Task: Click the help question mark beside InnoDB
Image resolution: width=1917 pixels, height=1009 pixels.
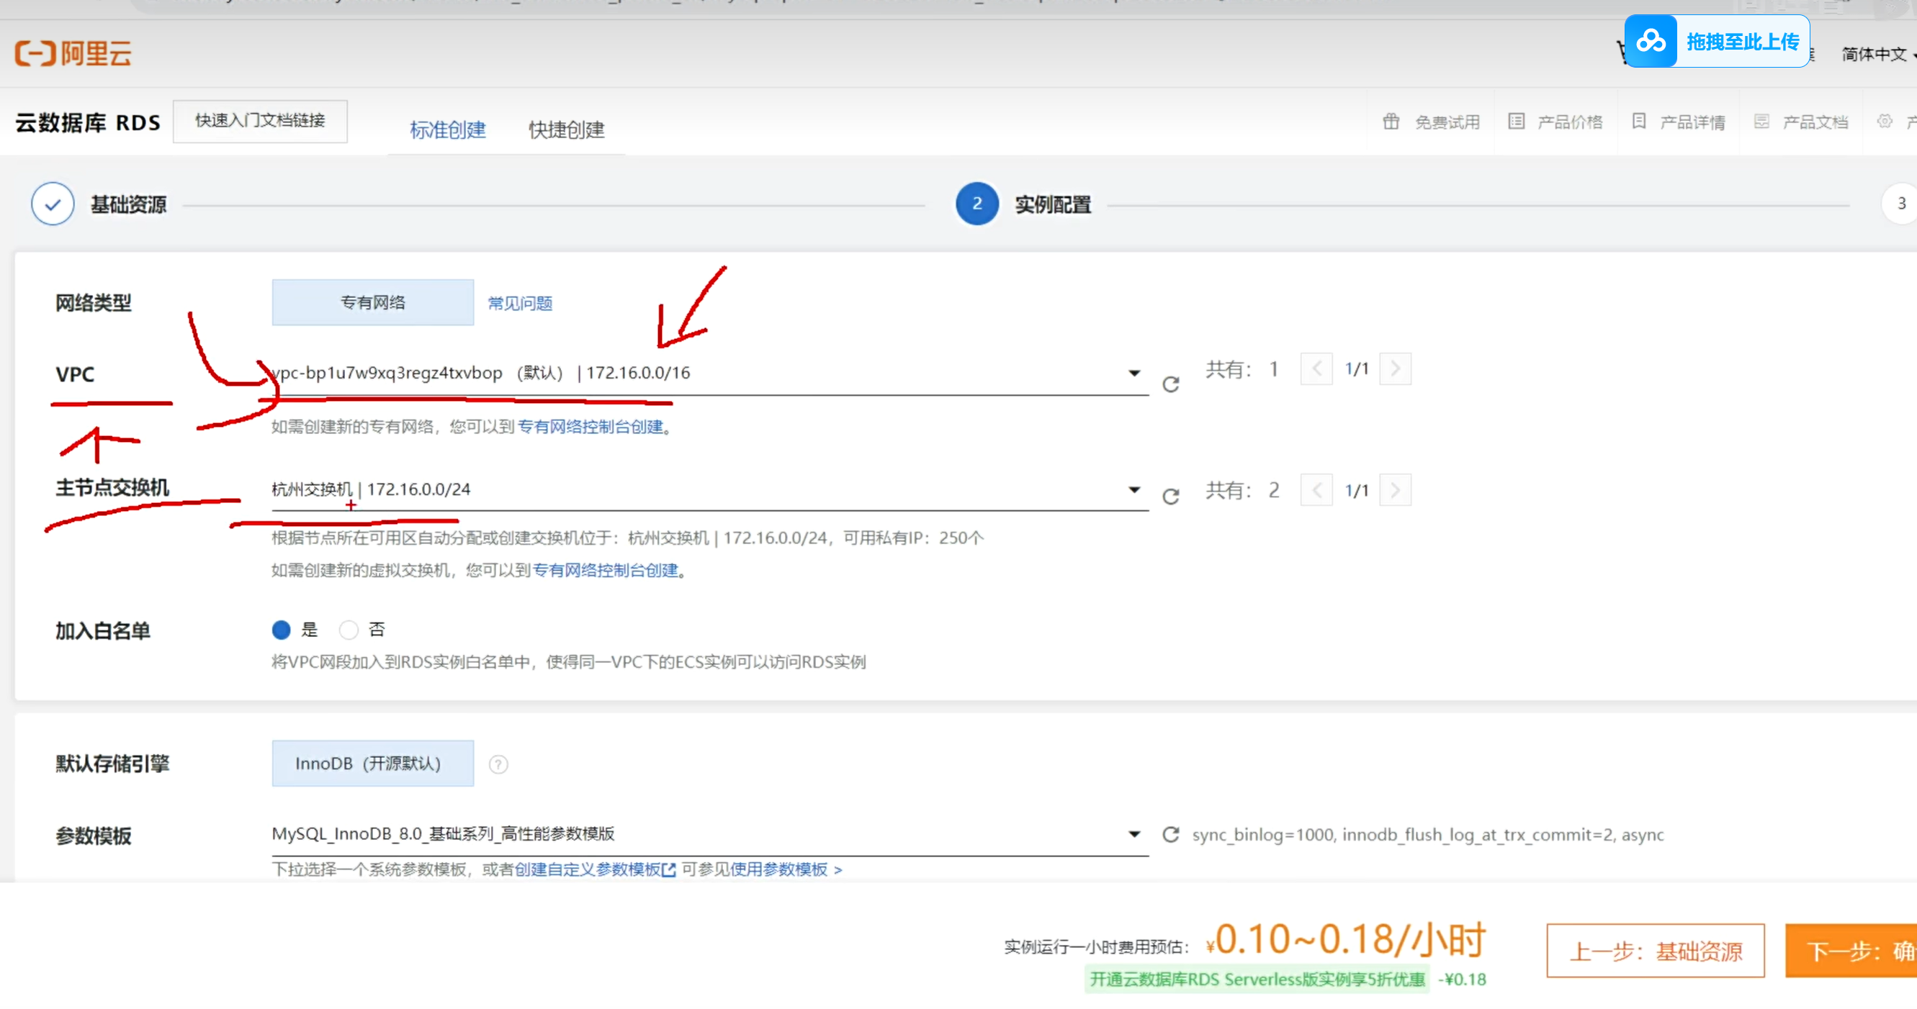Action: [498, 764]
